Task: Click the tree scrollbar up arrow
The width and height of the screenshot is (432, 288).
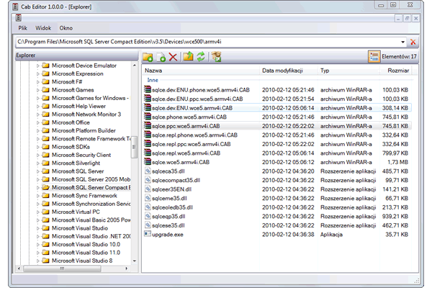Action: click(135, 66)
